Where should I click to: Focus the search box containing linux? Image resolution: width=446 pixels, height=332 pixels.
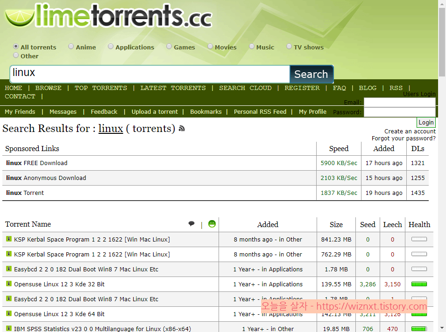(150, 74)
